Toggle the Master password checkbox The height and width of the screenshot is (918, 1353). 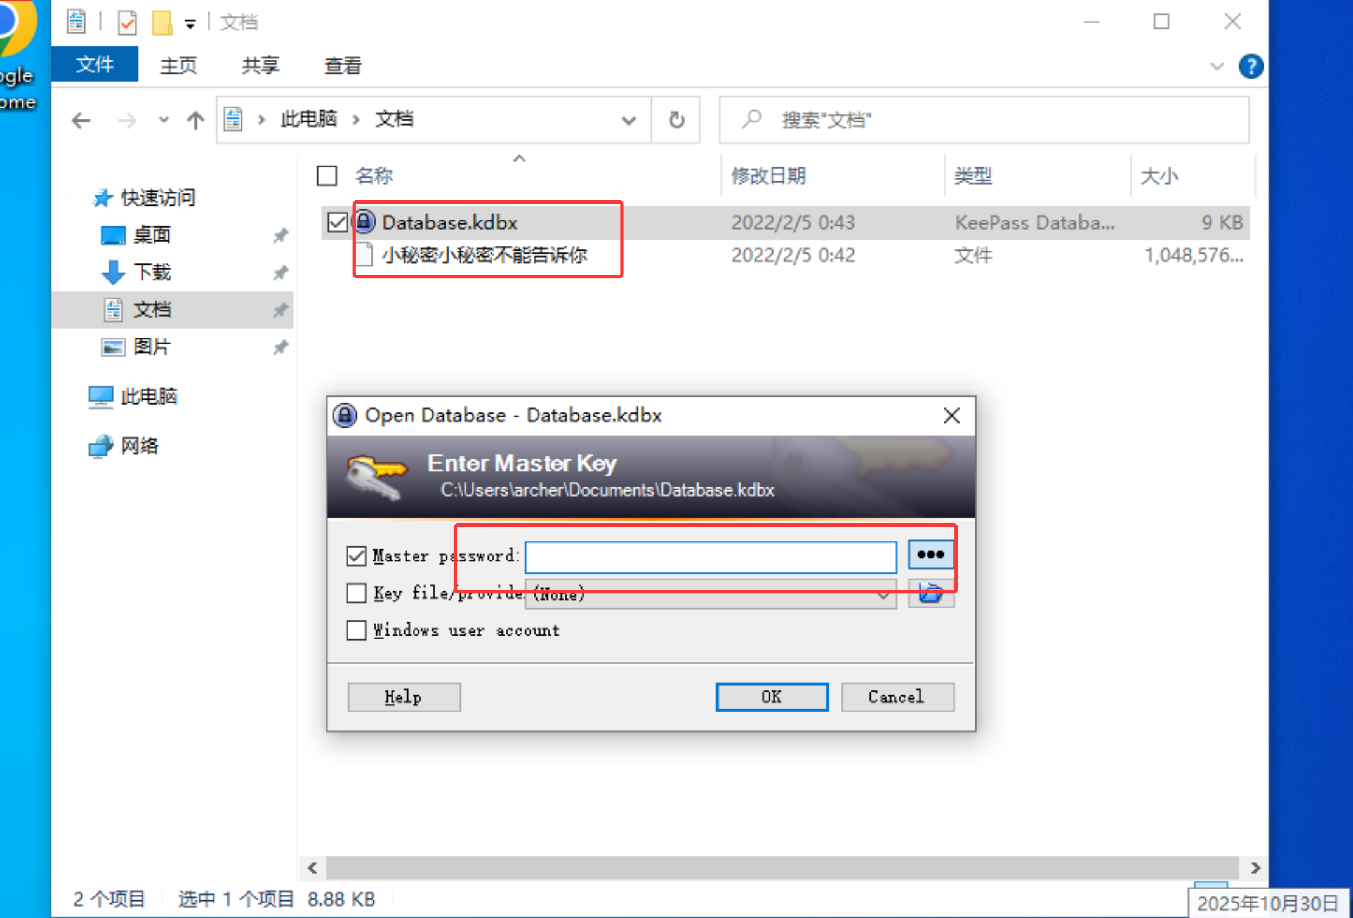point(357,556)
